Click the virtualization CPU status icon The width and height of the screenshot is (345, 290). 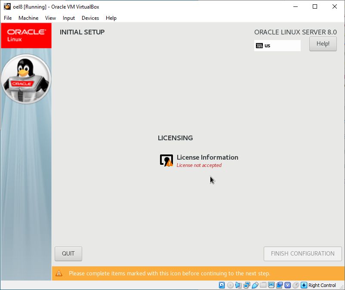coord(288,285)
